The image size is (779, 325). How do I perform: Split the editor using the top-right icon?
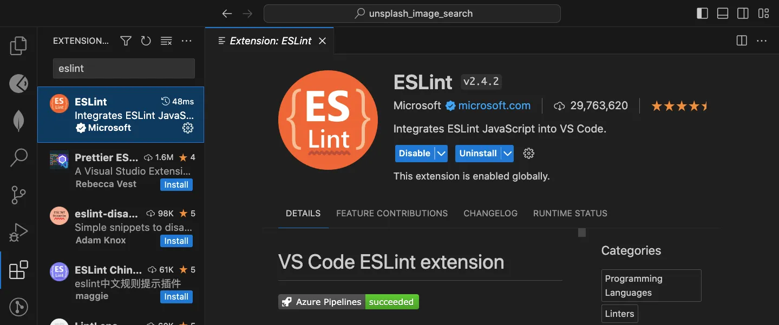click(x=741, y=41)
